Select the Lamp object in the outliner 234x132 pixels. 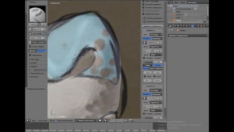(x=178, y=18)
